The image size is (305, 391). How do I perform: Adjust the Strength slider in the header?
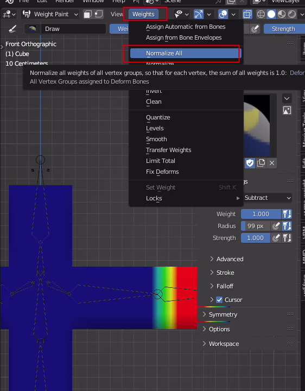(x=283, y=29)
